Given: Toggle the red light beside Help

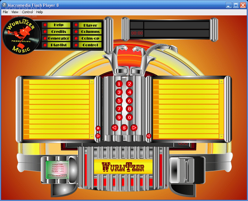Looking at the screenshot, I should (x=45, y=25).
